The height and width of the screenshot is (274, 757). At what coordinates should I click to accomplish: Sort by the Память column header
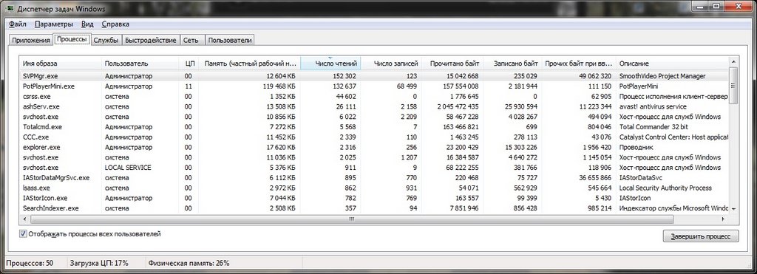coord(249,64)
